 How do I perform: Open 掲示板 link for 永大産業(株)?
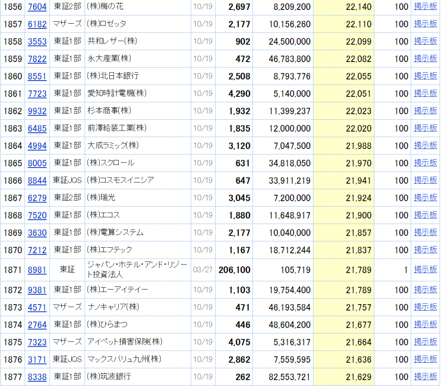coord(425,59)
